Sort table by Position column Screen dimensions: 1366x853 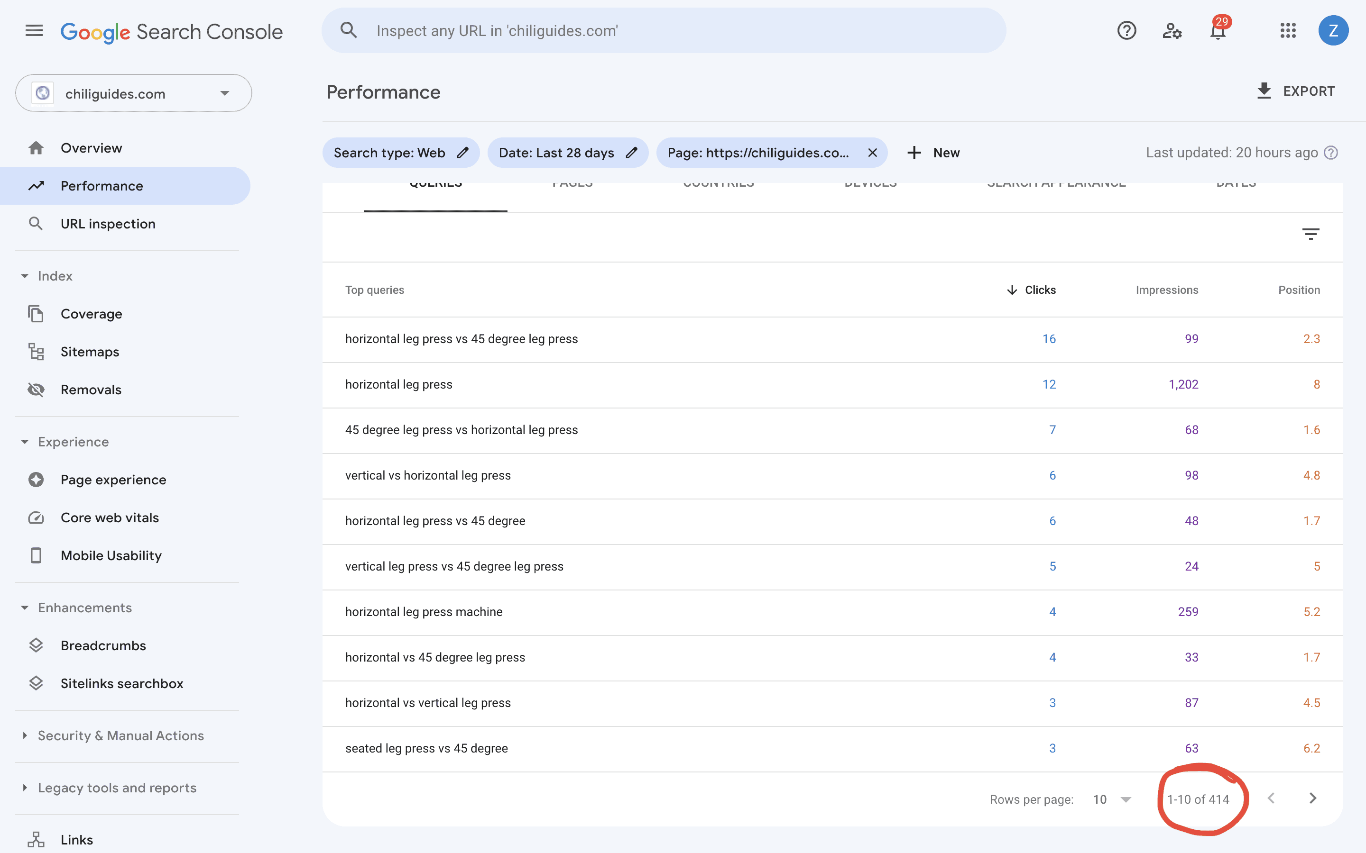coord(1299,290)
